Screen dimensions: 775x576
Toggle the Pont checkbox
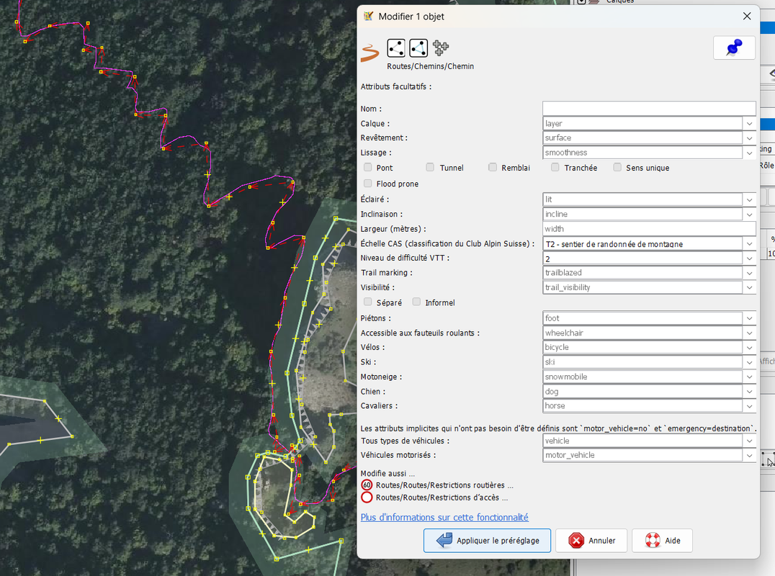point(368,168)
